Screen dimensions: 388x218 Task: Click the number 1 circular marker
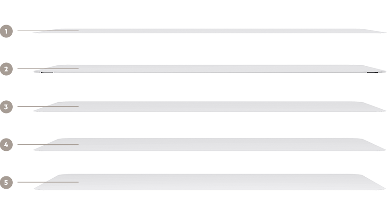(x=6, y=31)
